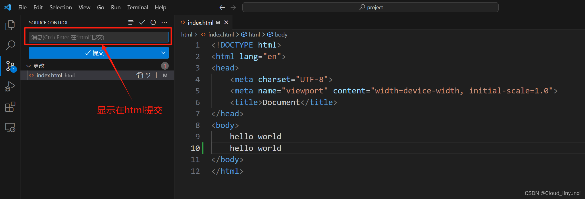Open the Search view in activity bar
This screenshot has height=199, width=585.
(10, 45)
